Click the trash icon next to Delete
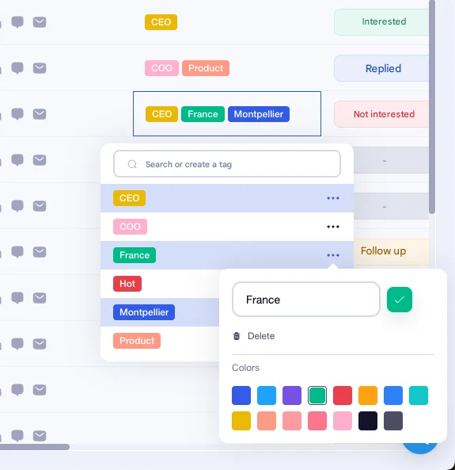 click(237, 336)
